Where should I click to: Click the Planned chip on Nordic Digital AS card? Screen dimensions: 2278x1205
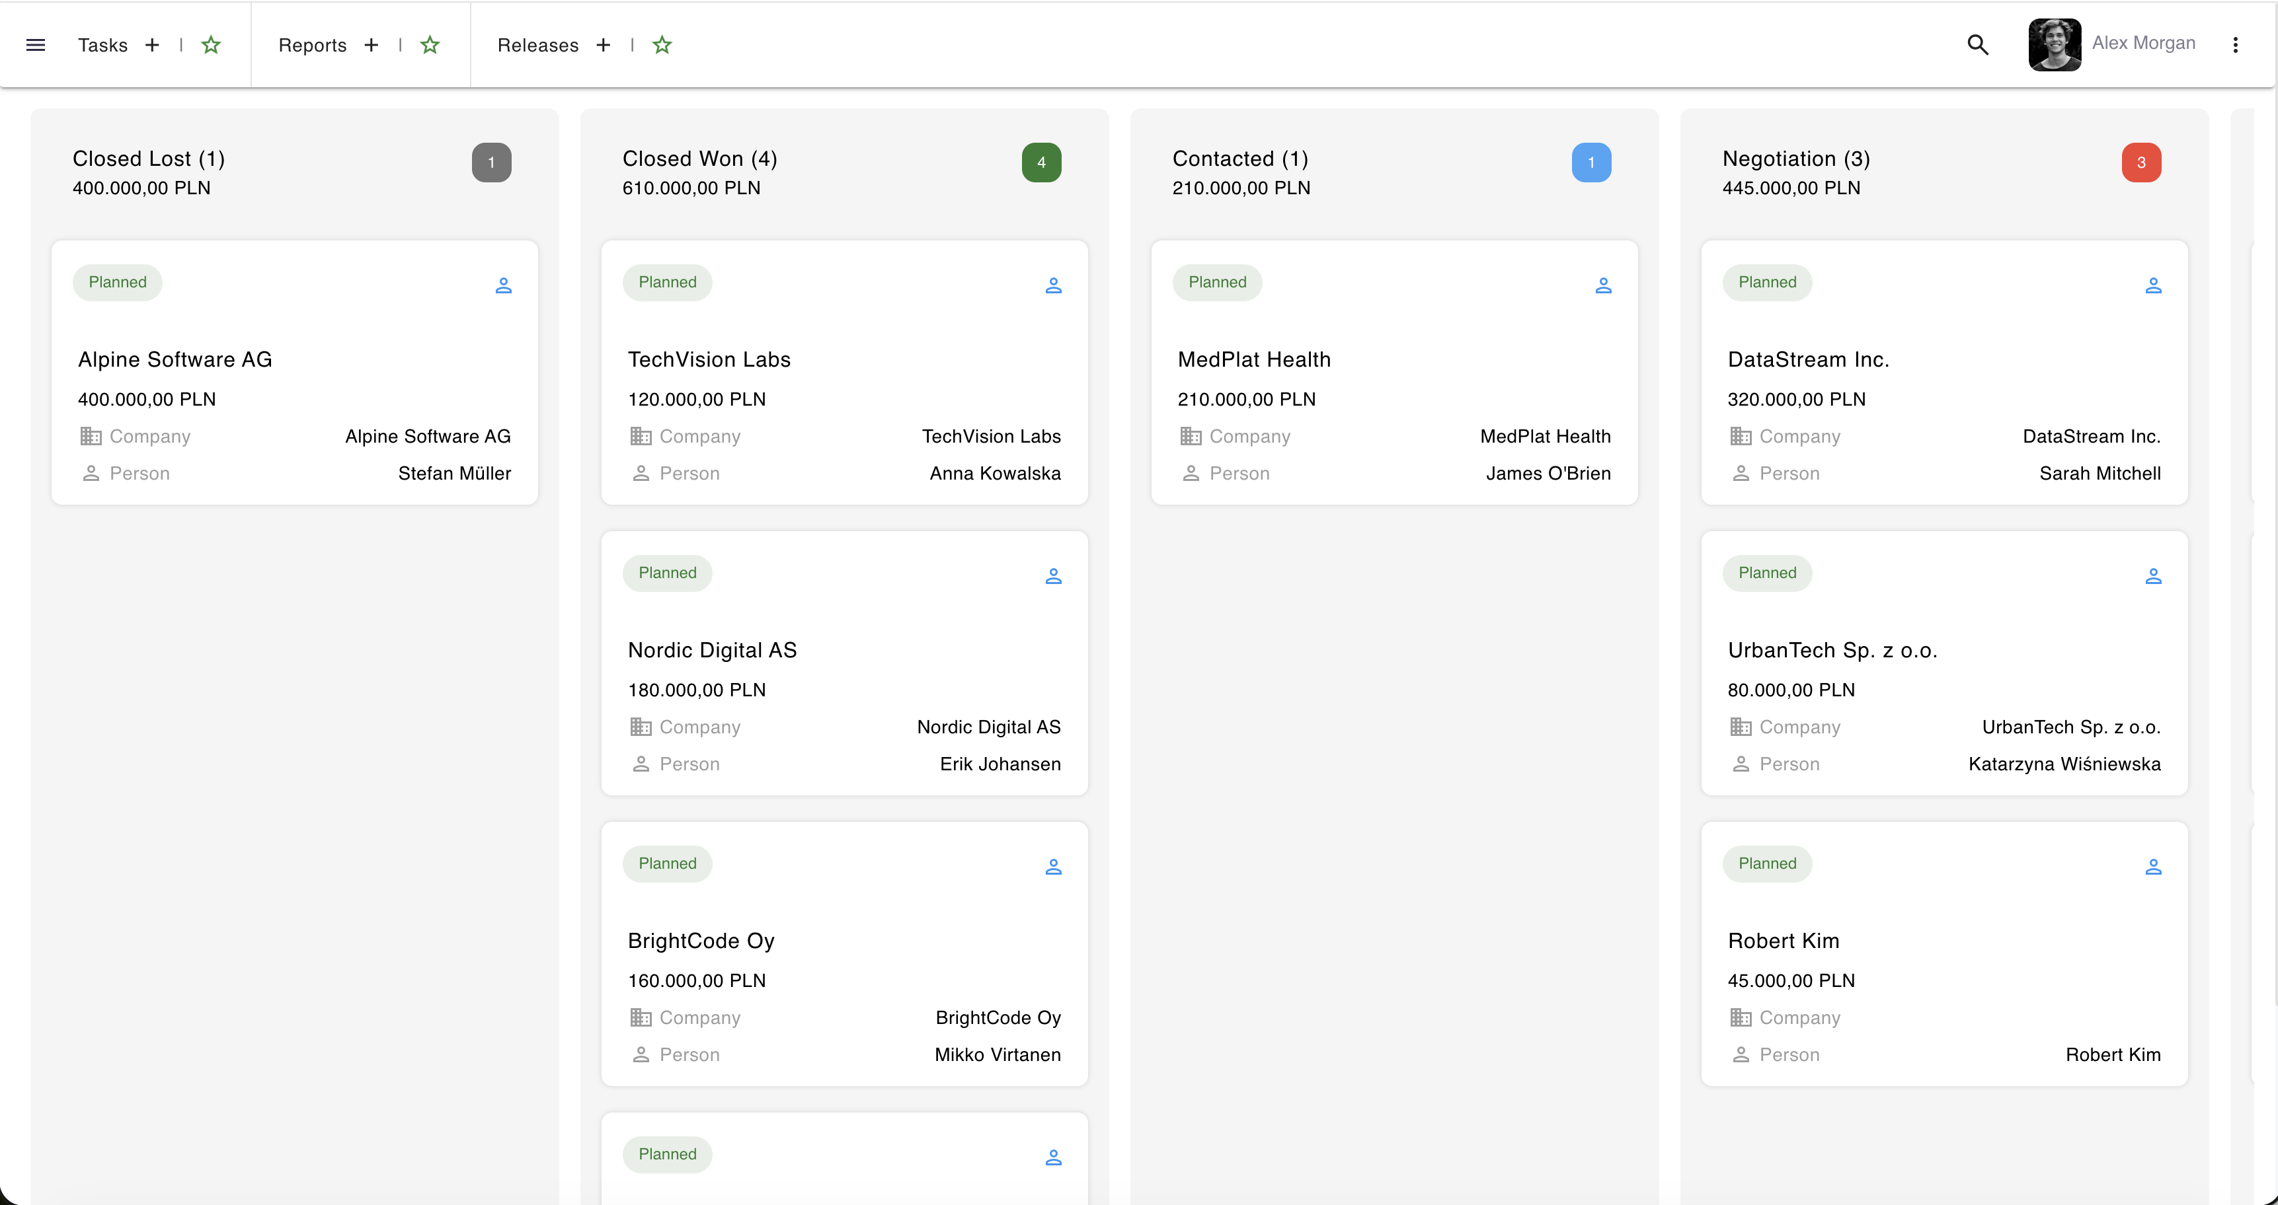pyautogui.click(x=668, y=573)
